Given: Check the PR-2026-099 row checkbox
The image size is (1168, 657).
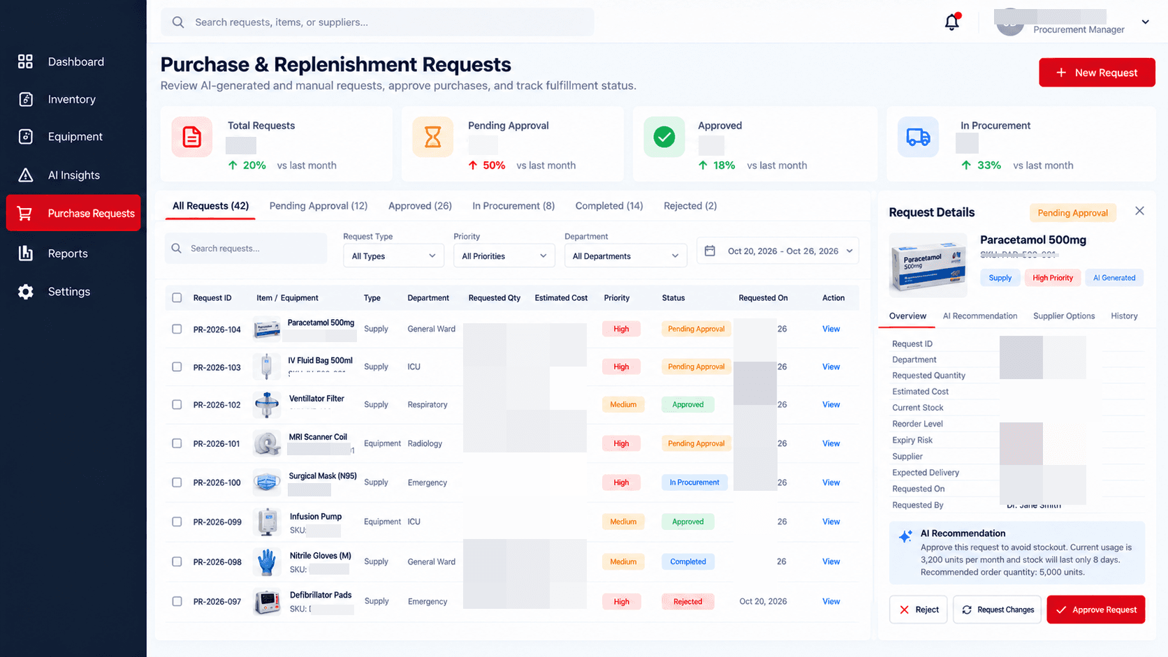Looking at the screenshot, I should pos(177,522).
